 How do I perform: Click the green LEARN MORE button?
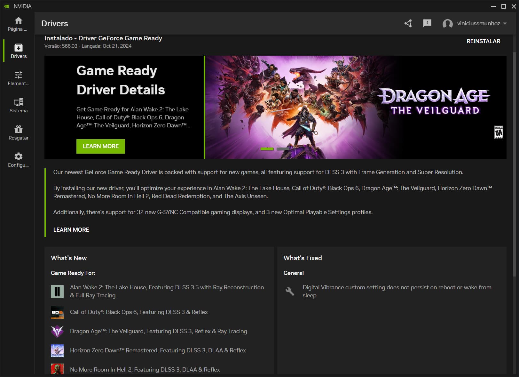coord(101,146)
